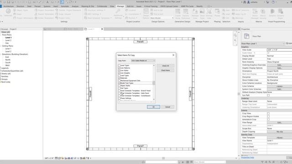Click the signed-in user icon
Image resolution: width=292 pixels, height=164 pixels.
[248, 2]
